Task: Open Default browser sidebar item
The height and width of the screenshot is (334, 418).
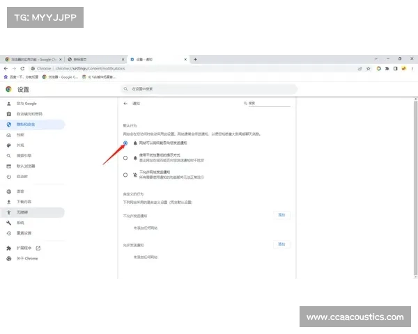Action: point(32,166)
